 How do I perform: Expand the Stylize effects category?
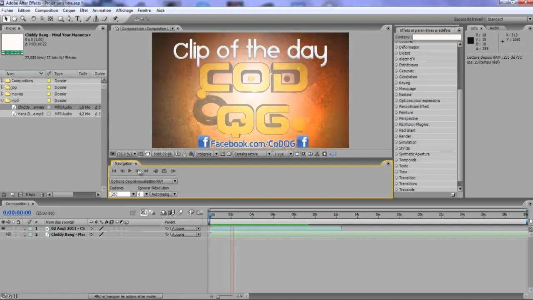pyautogui.click(x=397, y=148)
